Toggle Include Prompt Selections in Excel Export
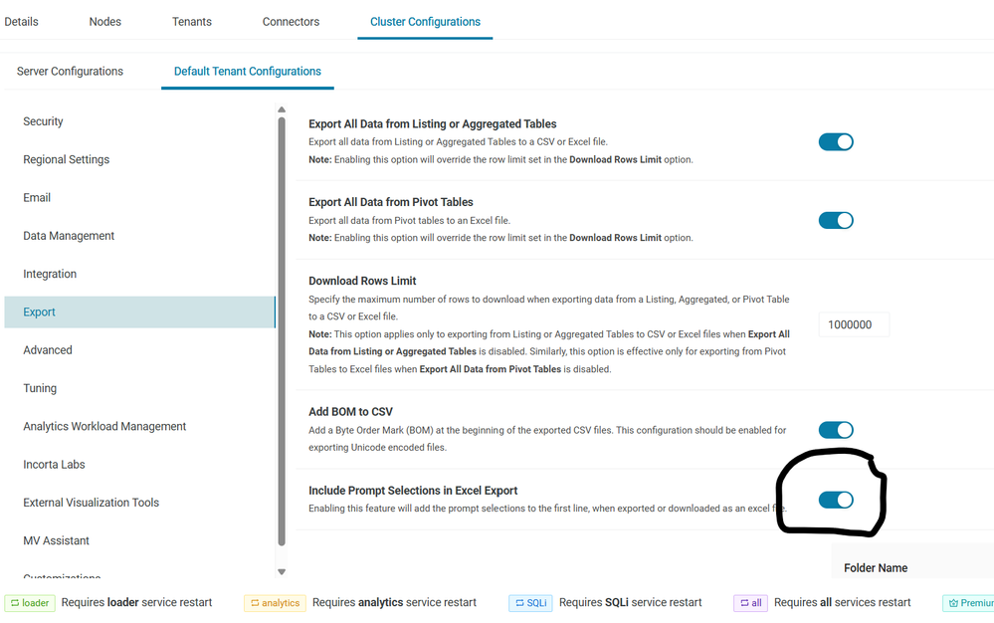The image size is (994, 623). pos(836,500)
